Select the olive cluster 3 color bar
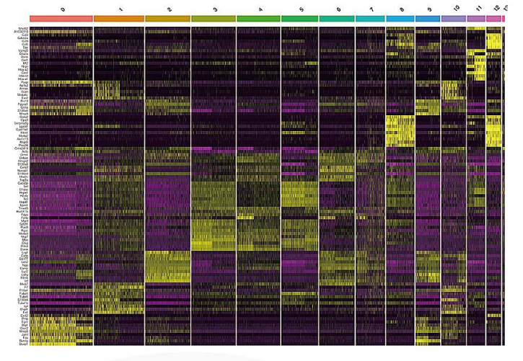 [x=214, y=18]
